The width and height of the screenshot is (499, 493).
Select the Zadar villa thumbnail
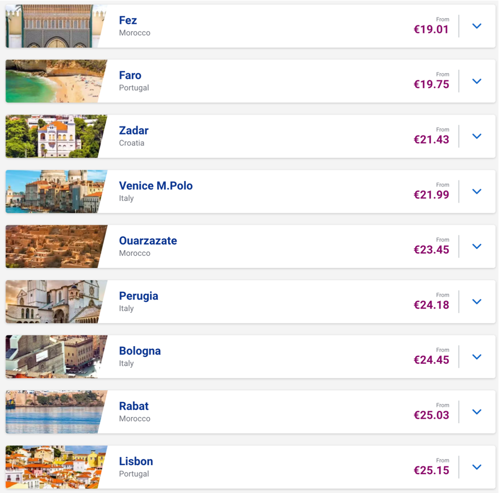click(x=54, y=136)
